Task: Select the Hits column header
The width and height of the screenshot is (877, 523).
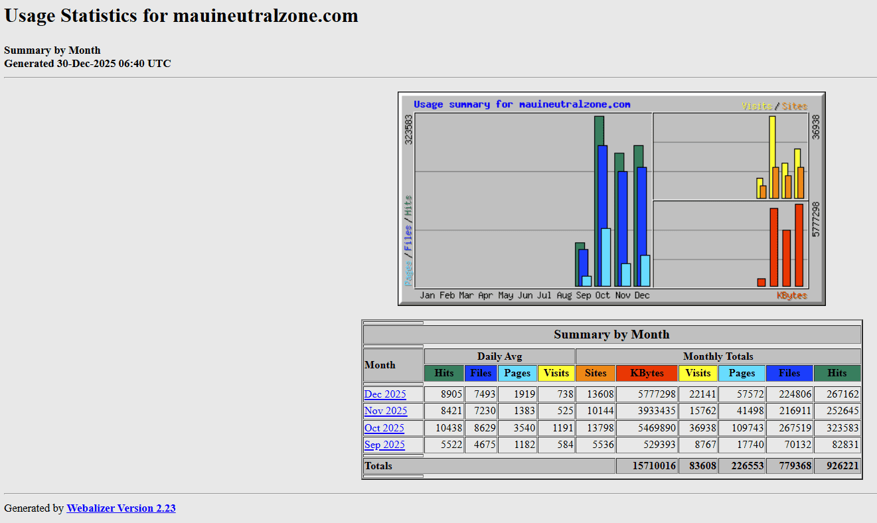Action: tap(443, 373)
